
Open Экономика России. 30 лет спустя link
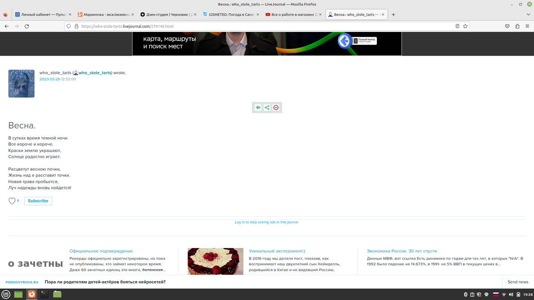[x=402, y=251]
